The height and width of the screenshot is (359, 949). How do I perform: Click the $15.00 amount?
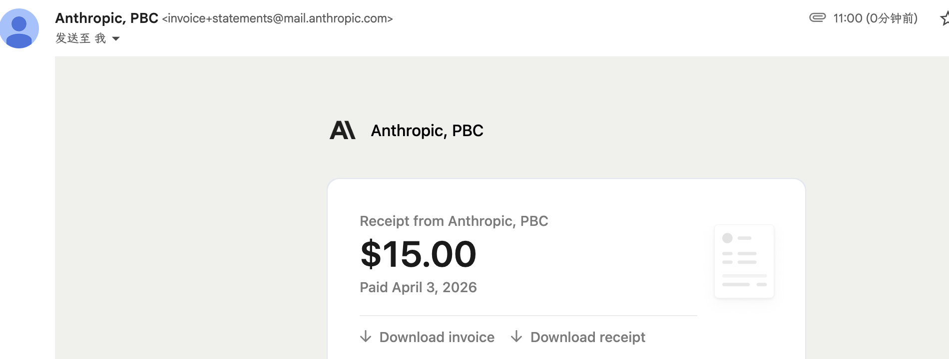coord(418,254)
